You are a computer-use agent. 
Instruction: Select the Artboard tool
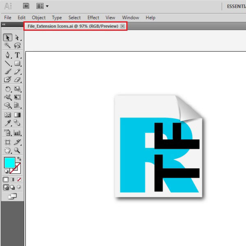coord(7,142)
